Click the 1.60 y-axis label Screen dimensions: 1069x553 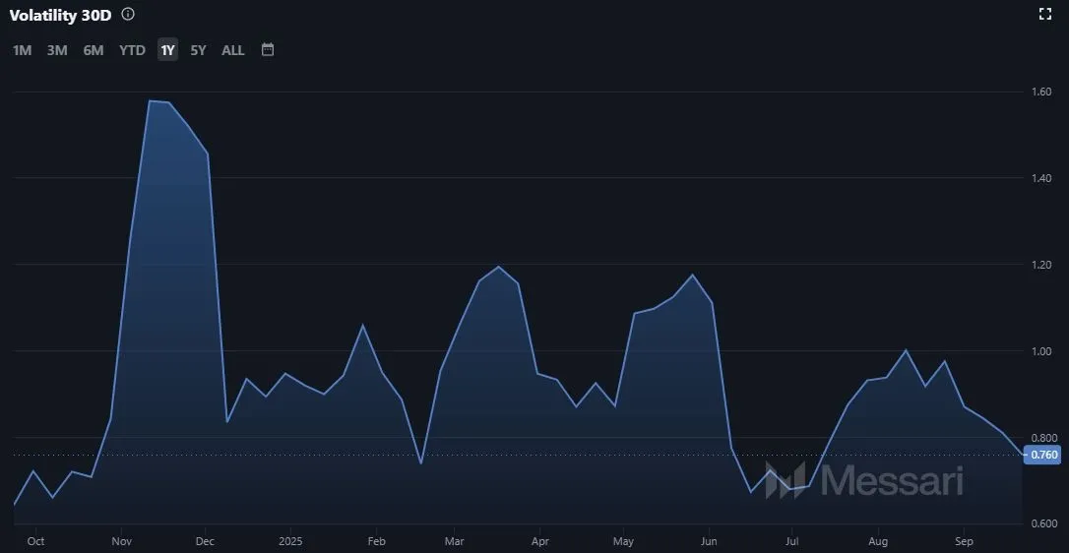click(x=1041, y=92)
